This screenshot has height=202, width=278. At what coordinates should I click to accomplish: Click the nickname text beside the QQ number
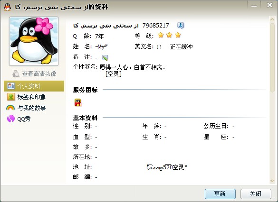pyautogui.click(x=106, y=26)
